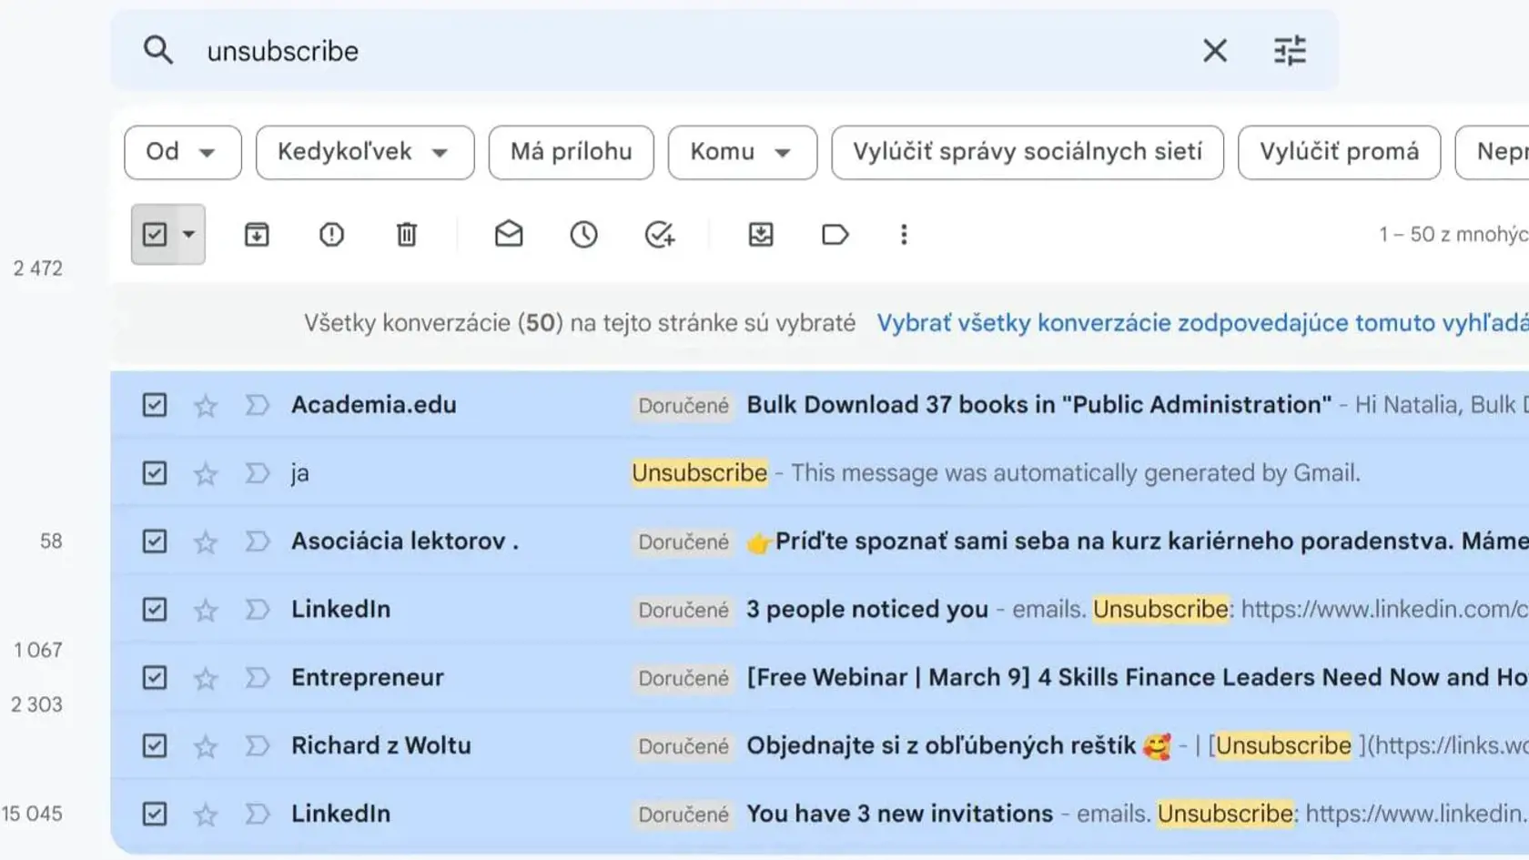Clear the search query with the X icon
This screenshot has width=1529, height=860.
[1215, 50]
